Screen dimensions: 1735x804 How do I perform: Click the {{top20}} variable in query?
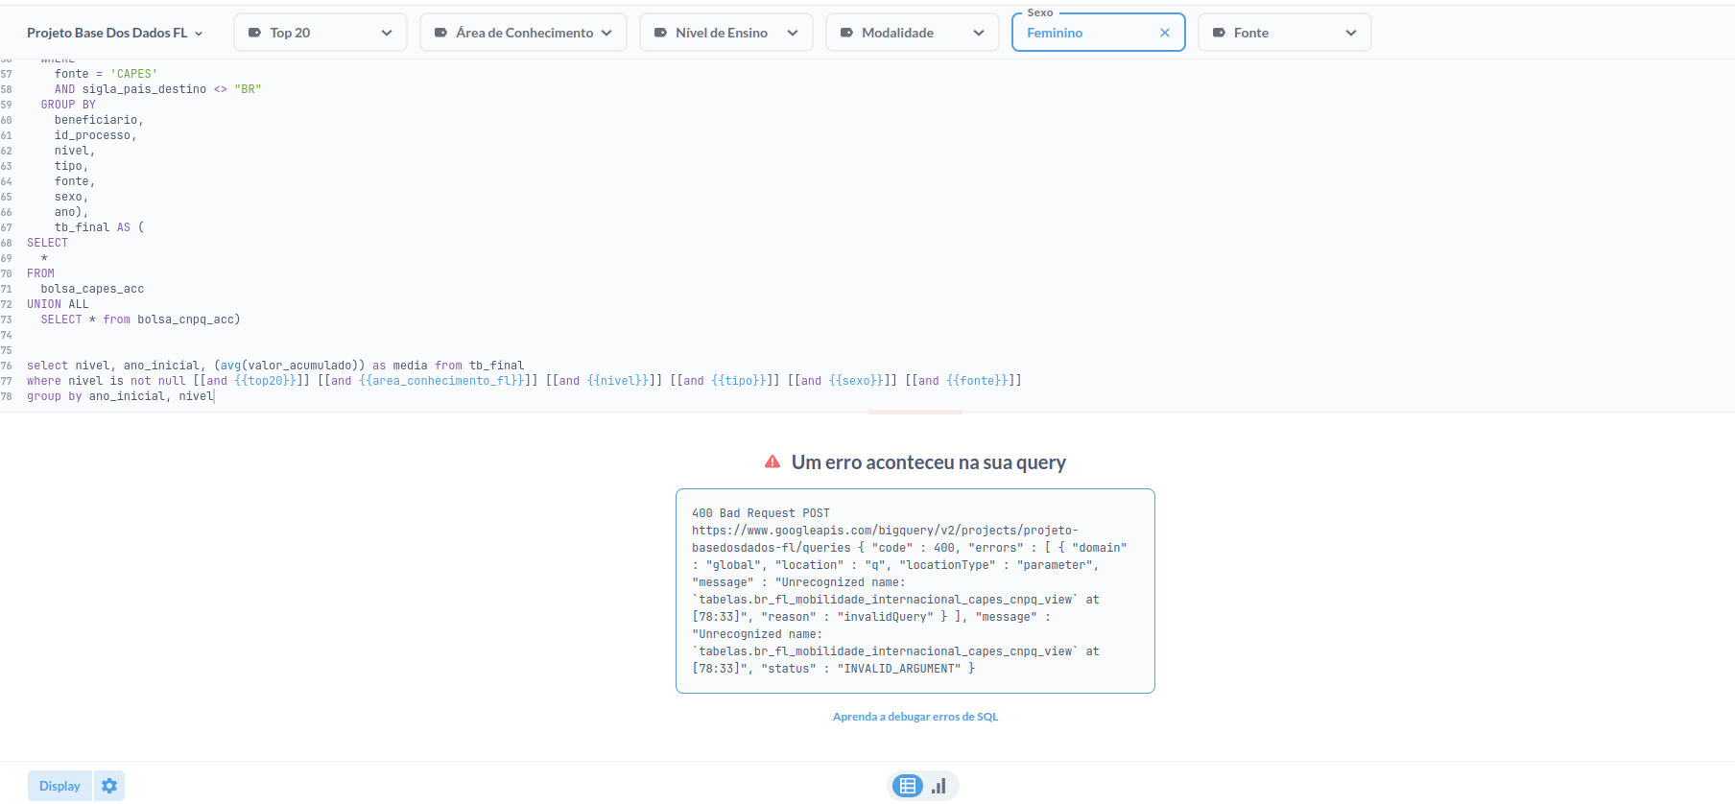pos(266,381)
